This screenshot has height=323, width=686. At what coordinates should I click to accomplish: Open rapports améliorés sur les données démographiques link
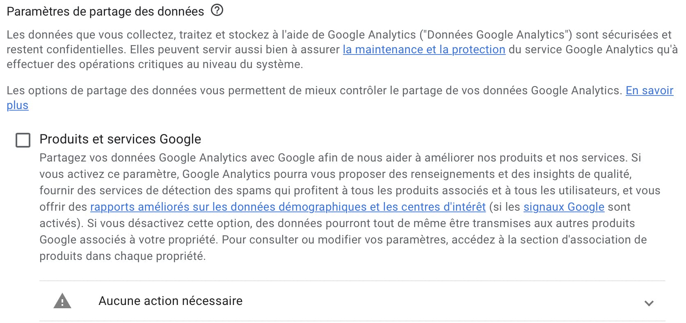tap(288, 207)
